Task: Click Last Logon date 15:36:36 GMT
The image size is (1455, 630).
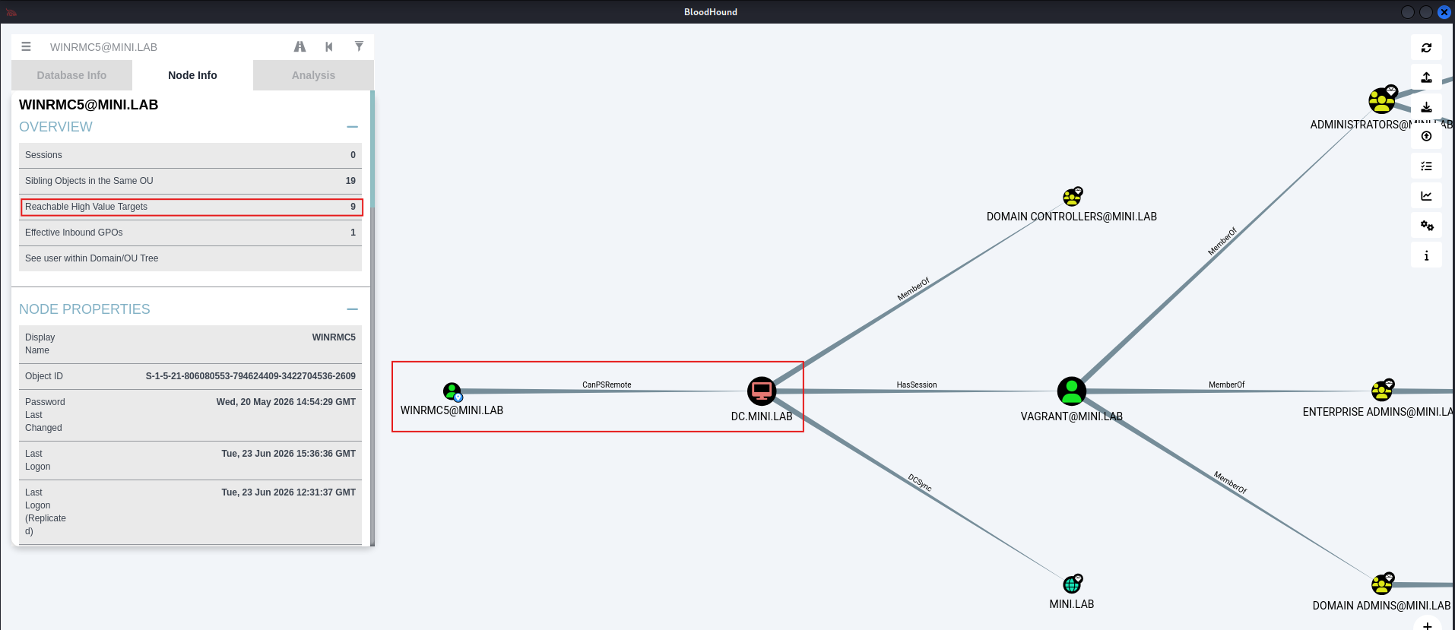Action: click(289, 454)
